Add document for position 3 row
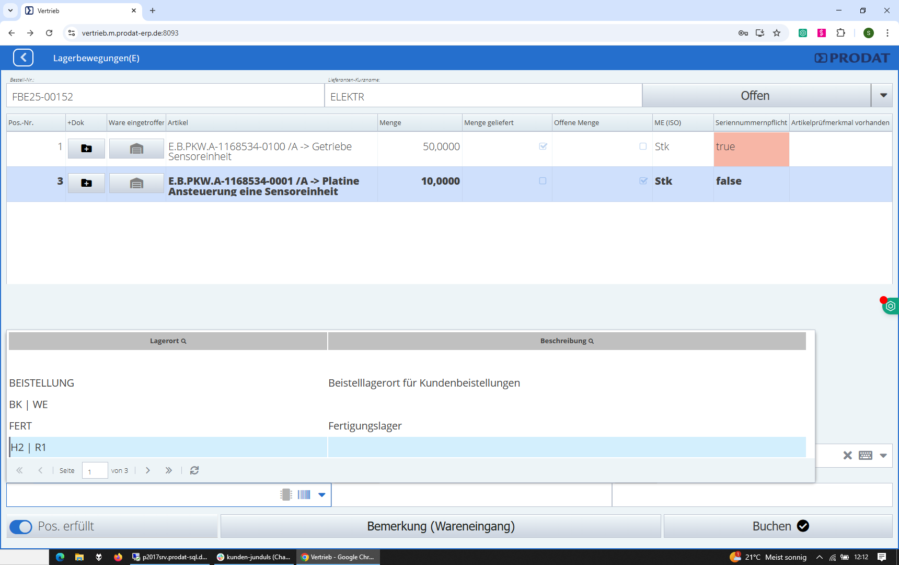899x565 pixels. [86, 183]
